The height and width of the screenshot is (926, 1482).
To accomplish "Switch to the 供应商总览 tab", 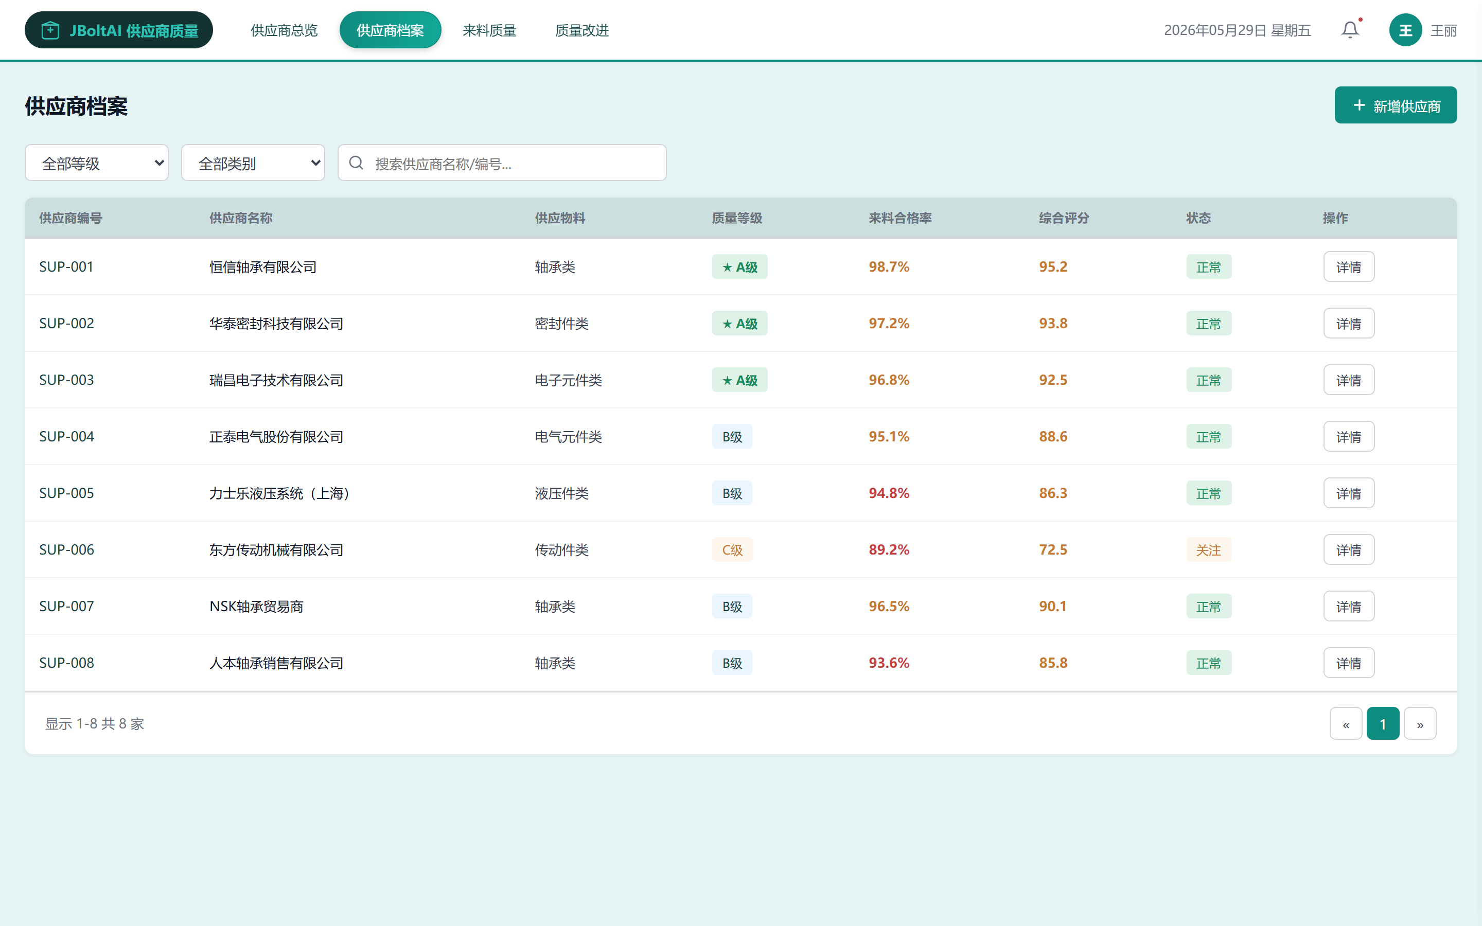I will pyautogui.click(x=284, y=30).
